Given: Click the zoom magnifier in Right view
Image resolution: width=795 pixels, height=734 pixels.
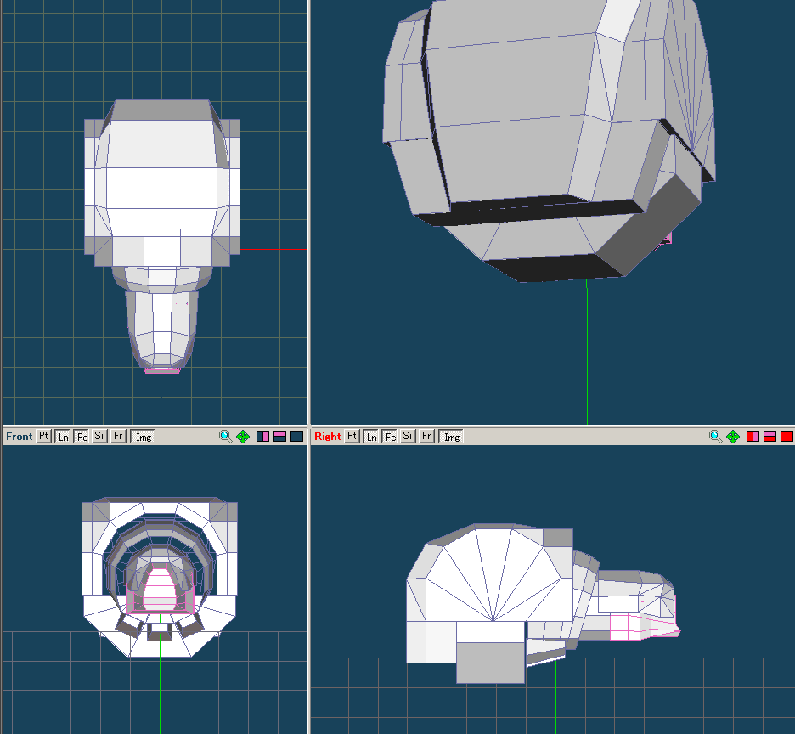Looking at the screenshot, I should (x=715, y=437).
